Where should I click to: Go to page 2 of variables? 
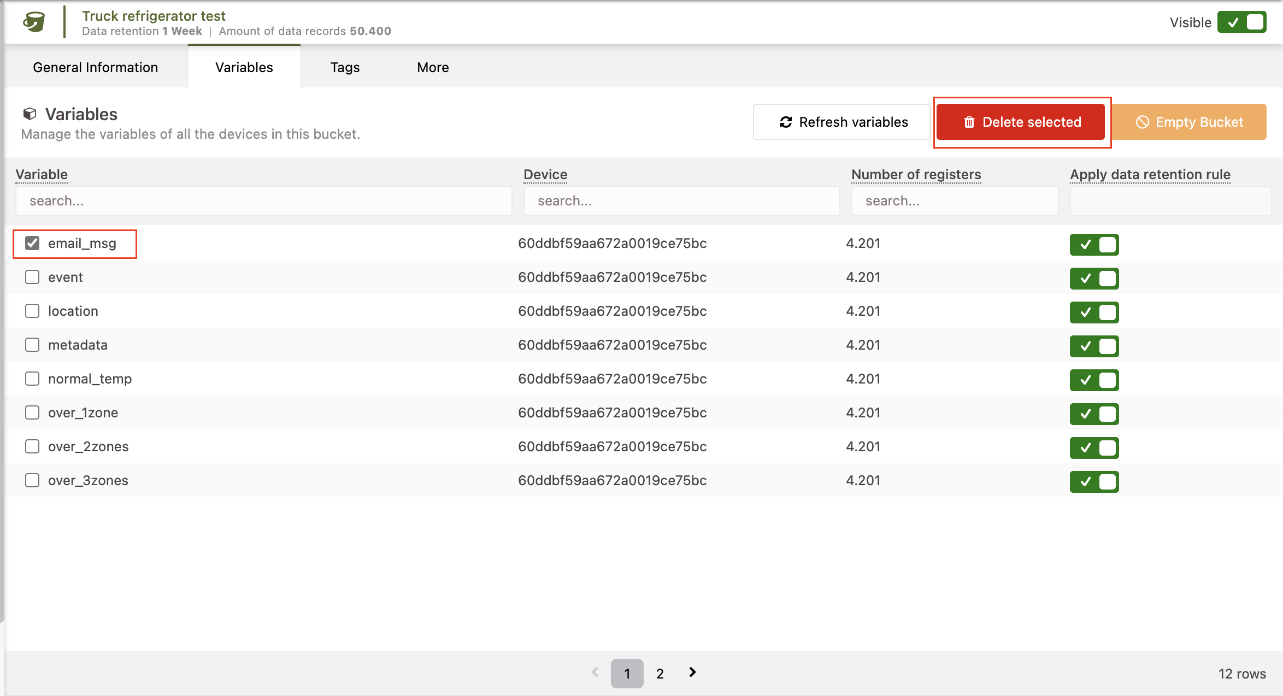click(x=660, y=674)
